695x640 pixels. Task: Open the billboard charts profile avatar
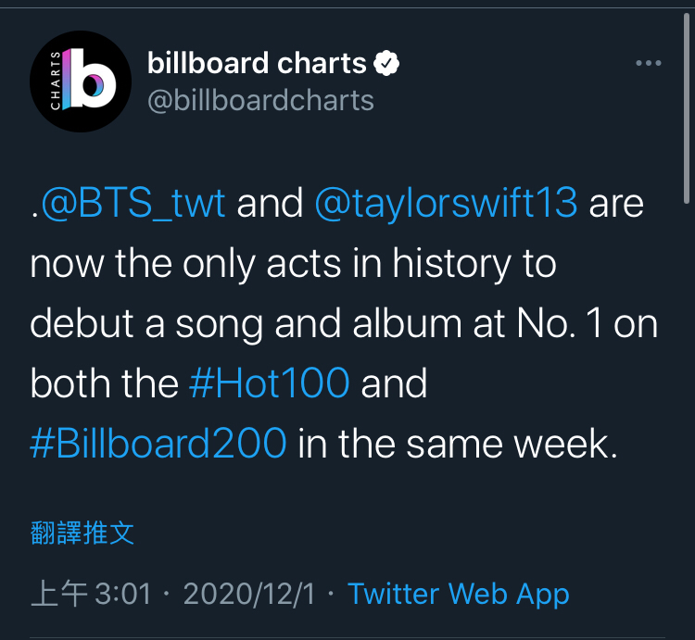coord(81,82)
